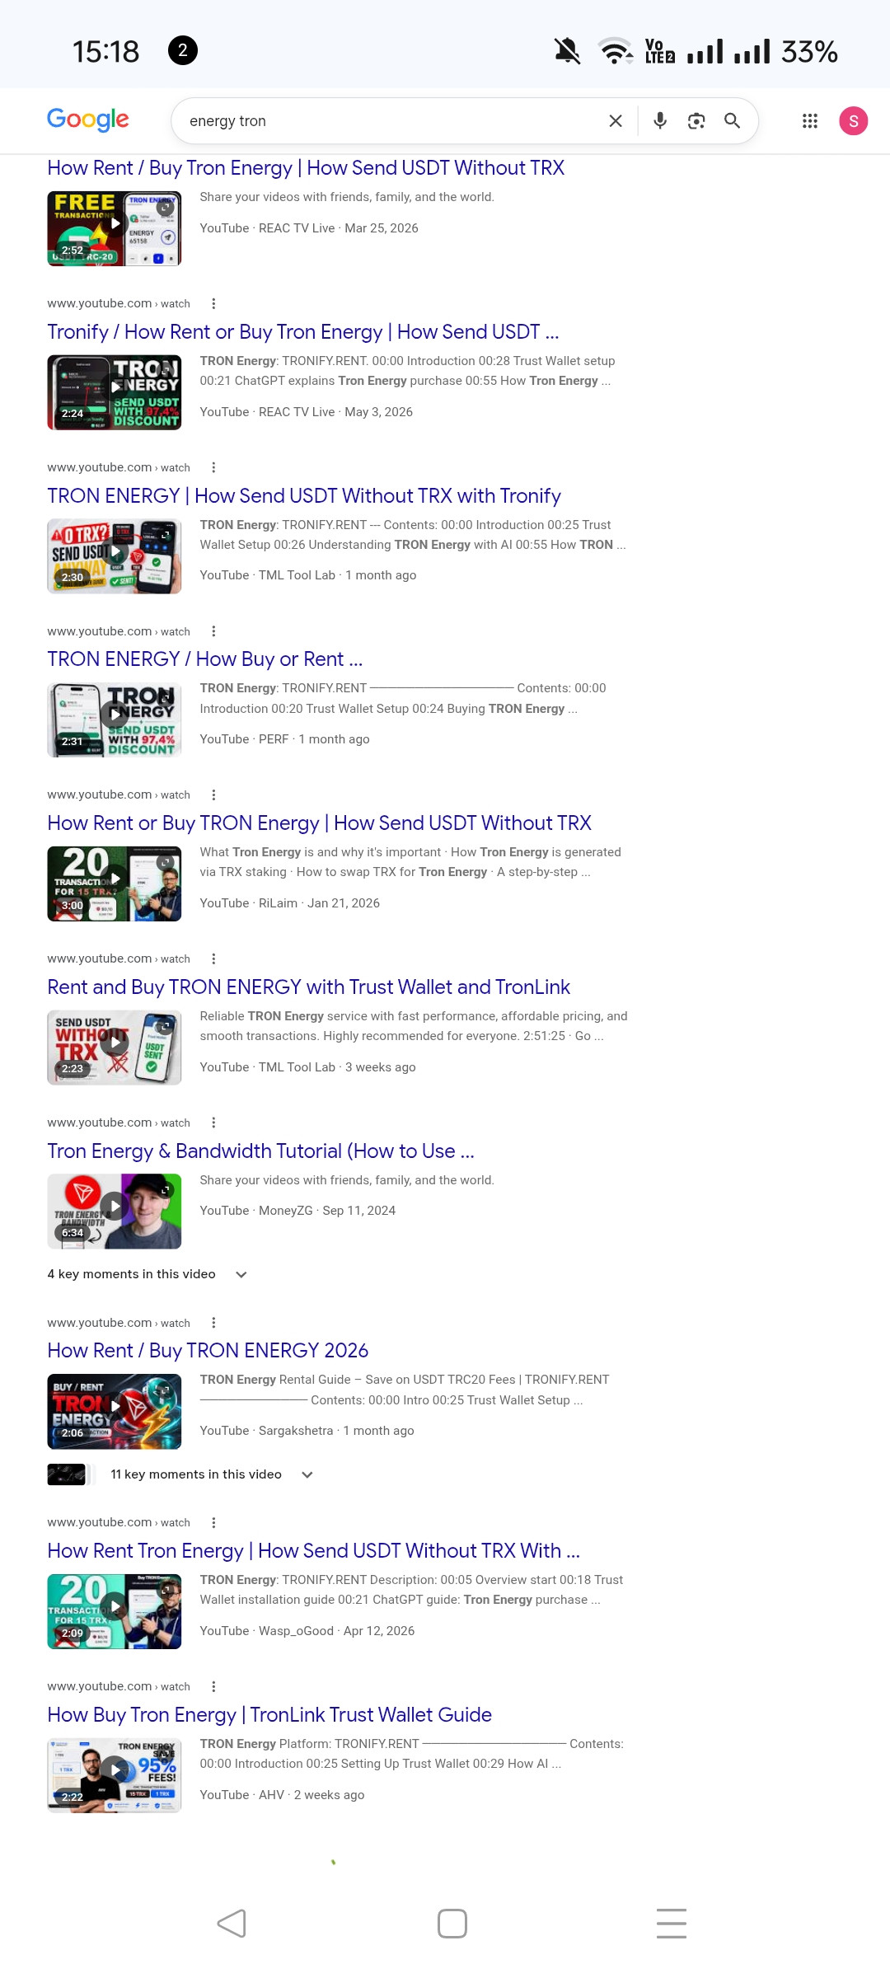Click 'YouTube · Sargakshetra · 1 month ago' text

pos(307,1431)
